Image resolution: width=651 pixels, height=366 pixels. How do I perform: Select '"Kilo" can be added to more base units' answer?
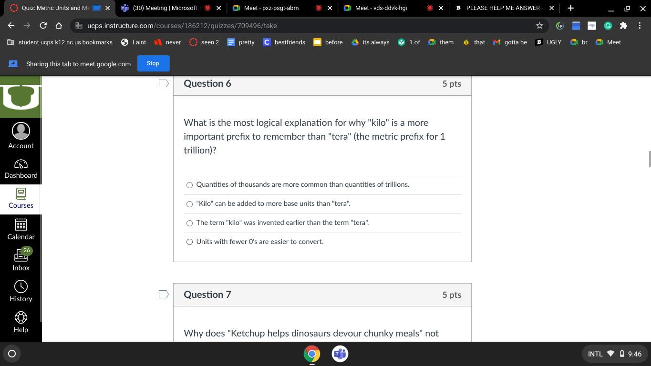click(x=189, y=204)
